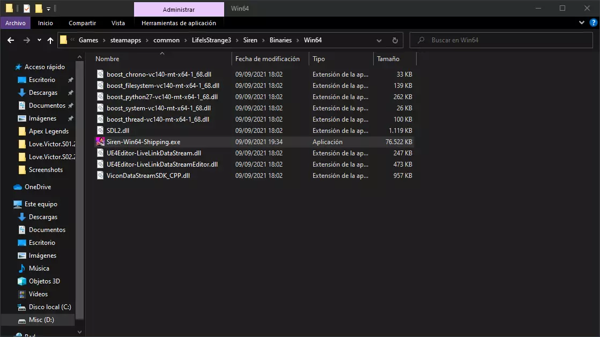The image size is (600, 337).
Task: Click the Música icon in sidebar
Action: [21, 268]
